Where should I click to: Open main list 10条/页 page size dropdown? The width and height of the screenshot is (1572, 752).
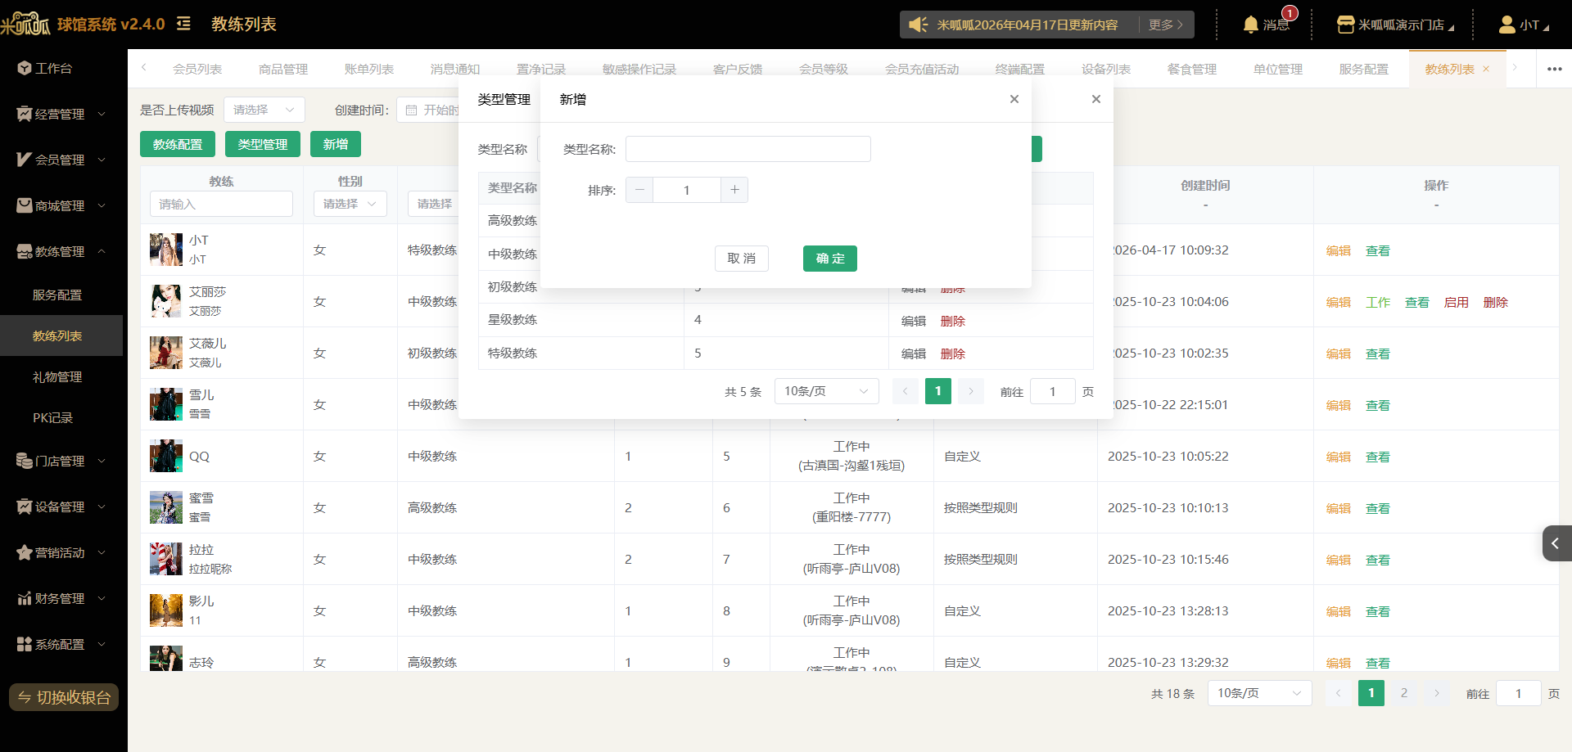point(1260,693)
